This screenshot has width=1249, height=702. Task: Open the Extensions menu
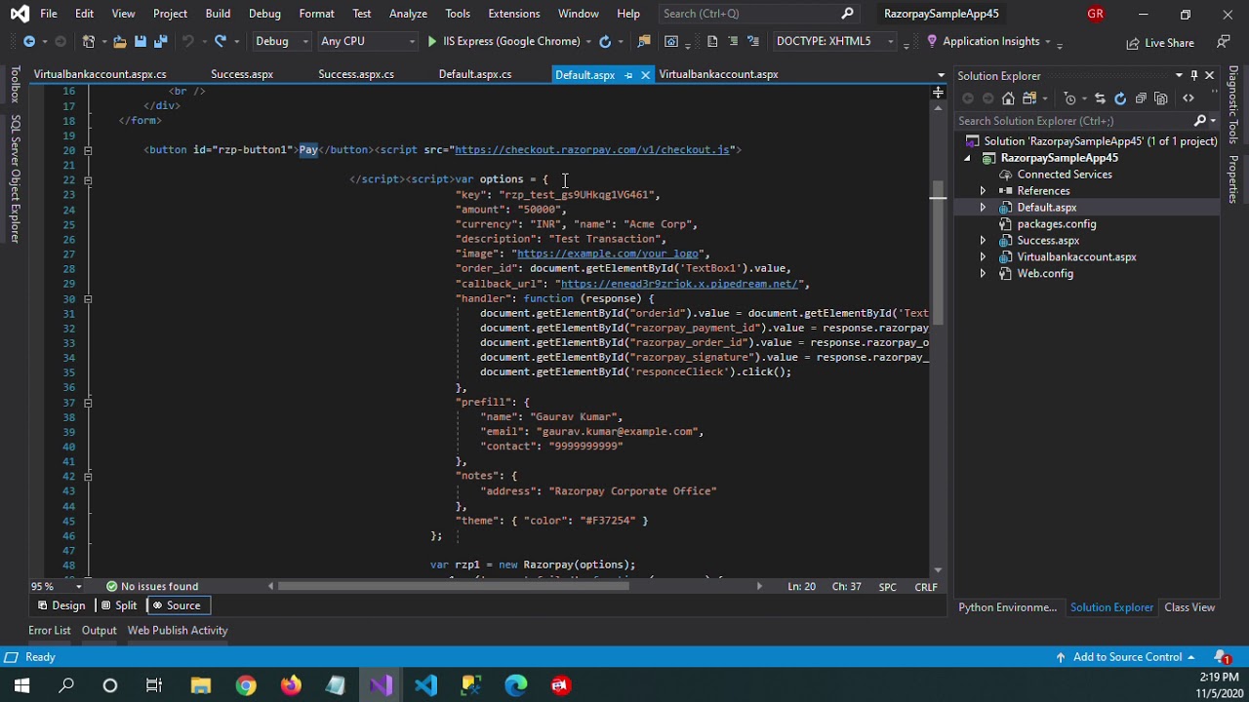(513, 14)
